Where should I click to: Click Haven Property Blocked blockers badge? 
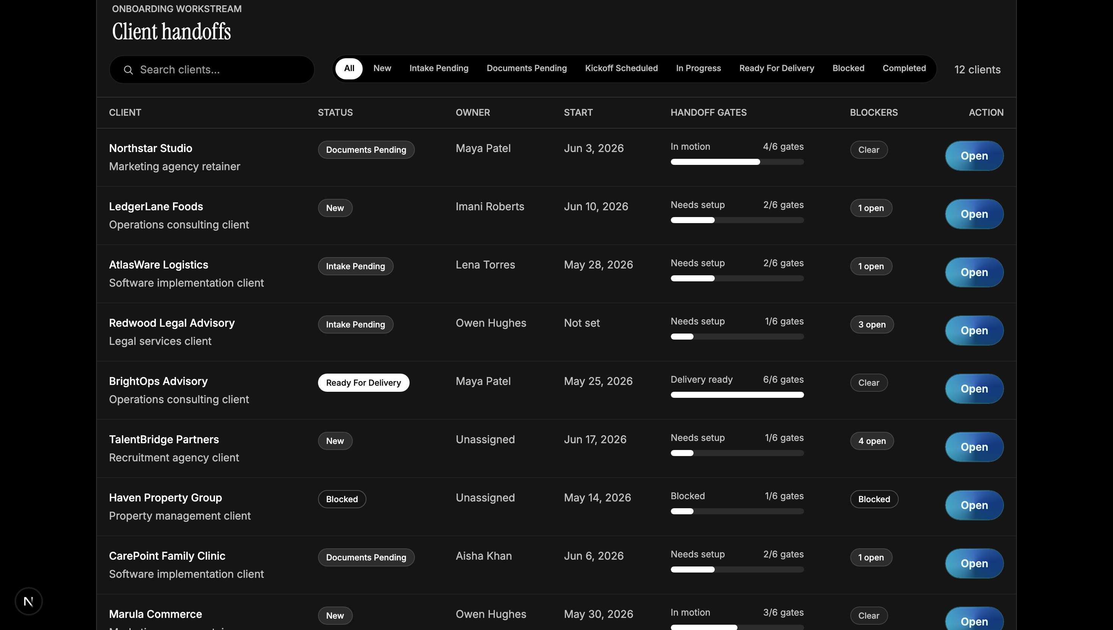pyautogui.click(x=874, y=499)
